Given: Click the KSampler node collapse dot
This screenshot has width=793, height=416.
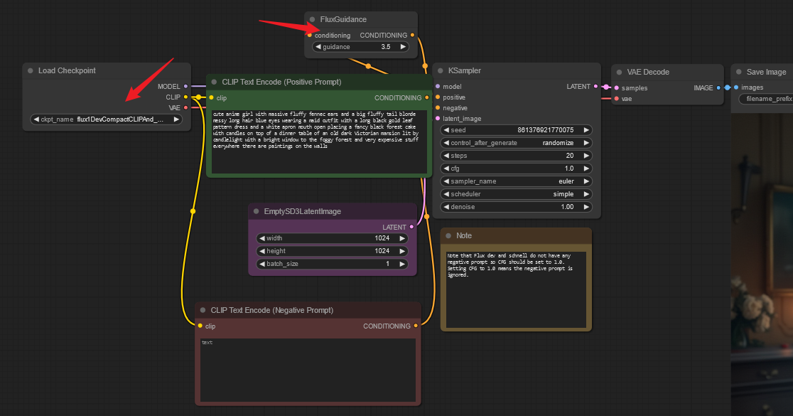Looking at the screenshot, I should click(x=441, y=71).
